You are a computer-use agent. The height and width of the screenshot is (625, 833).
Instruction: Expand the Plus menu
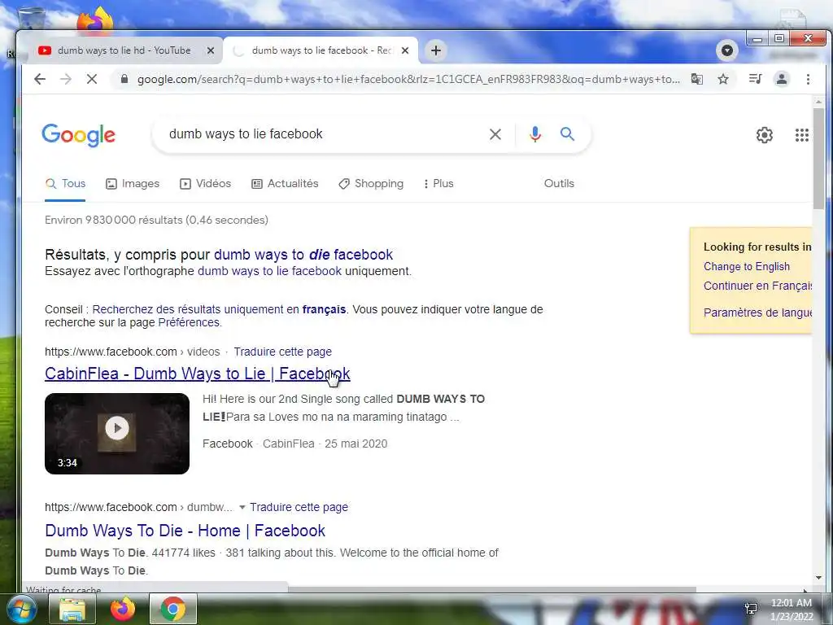point(438,183)
